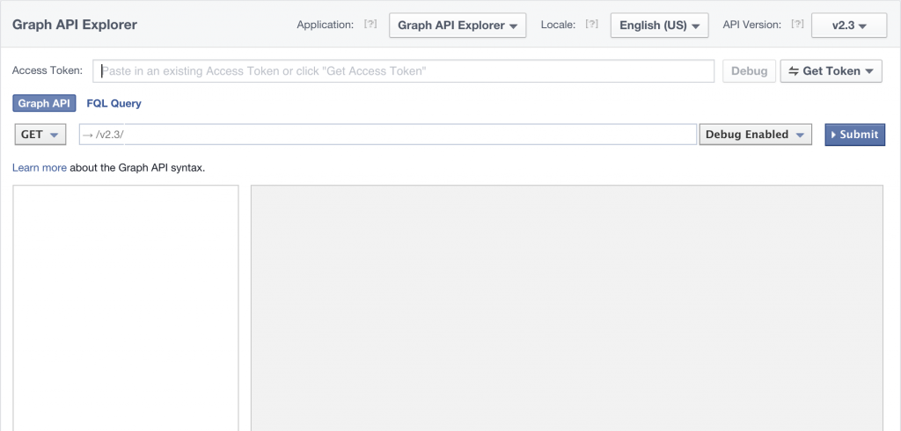Open the Locale dropdown set to English (US)
This screenshot has width=901, height=431.
click(659, 26)
